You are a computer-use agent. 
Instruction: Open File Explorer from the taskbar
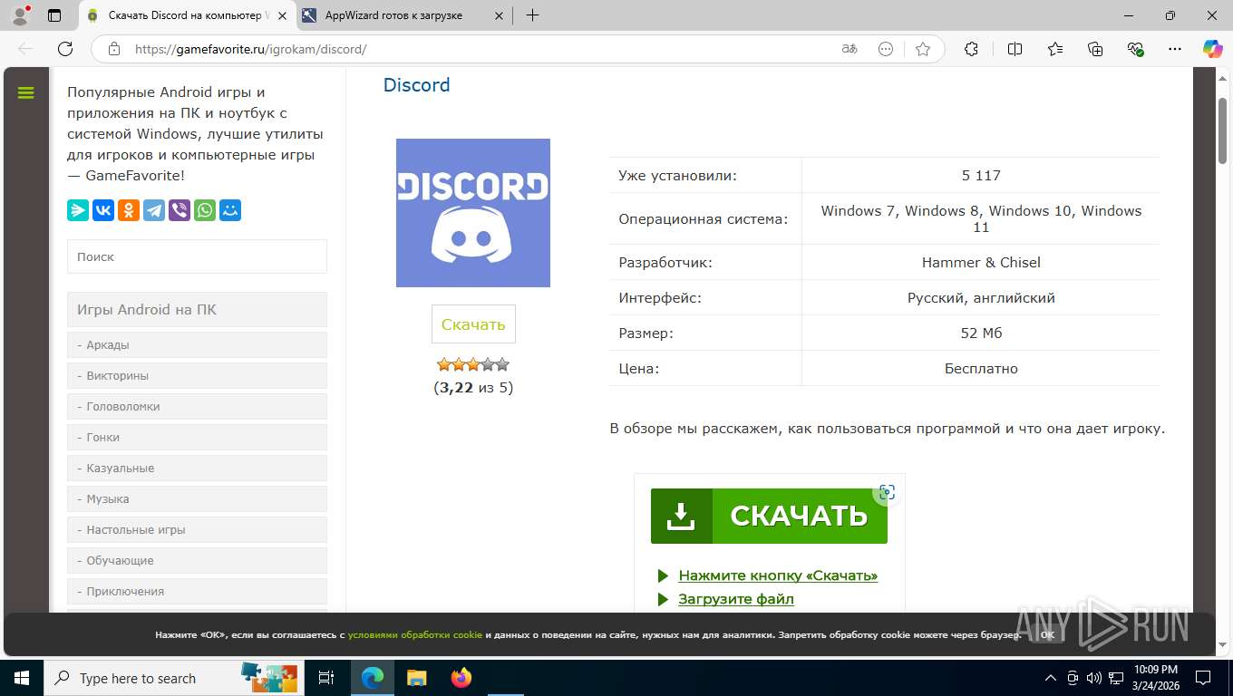click(x=416, y=678)
